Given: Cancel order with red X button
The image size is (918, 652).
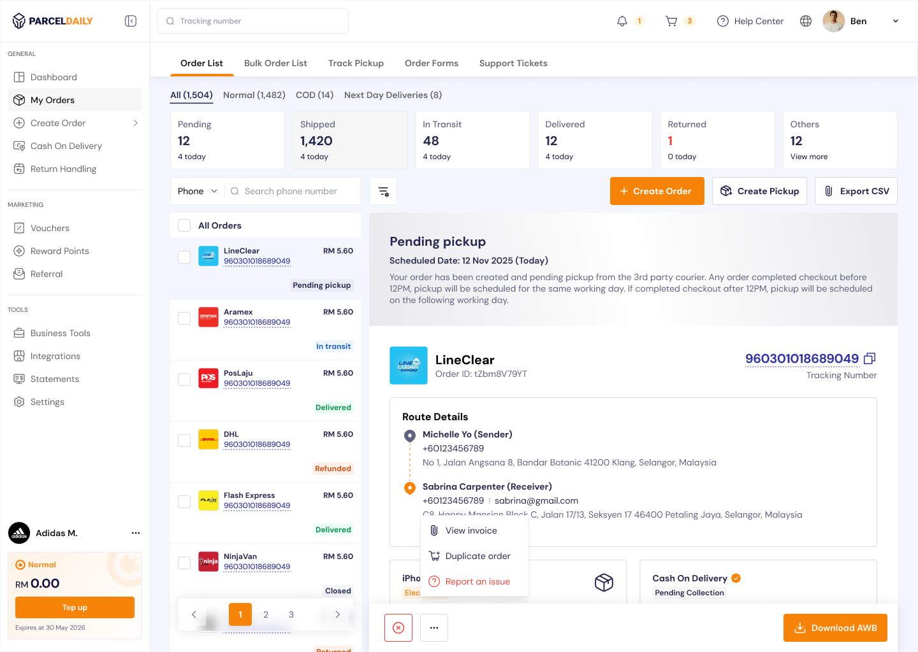Looking at the screenshot, I should [398, 628].
